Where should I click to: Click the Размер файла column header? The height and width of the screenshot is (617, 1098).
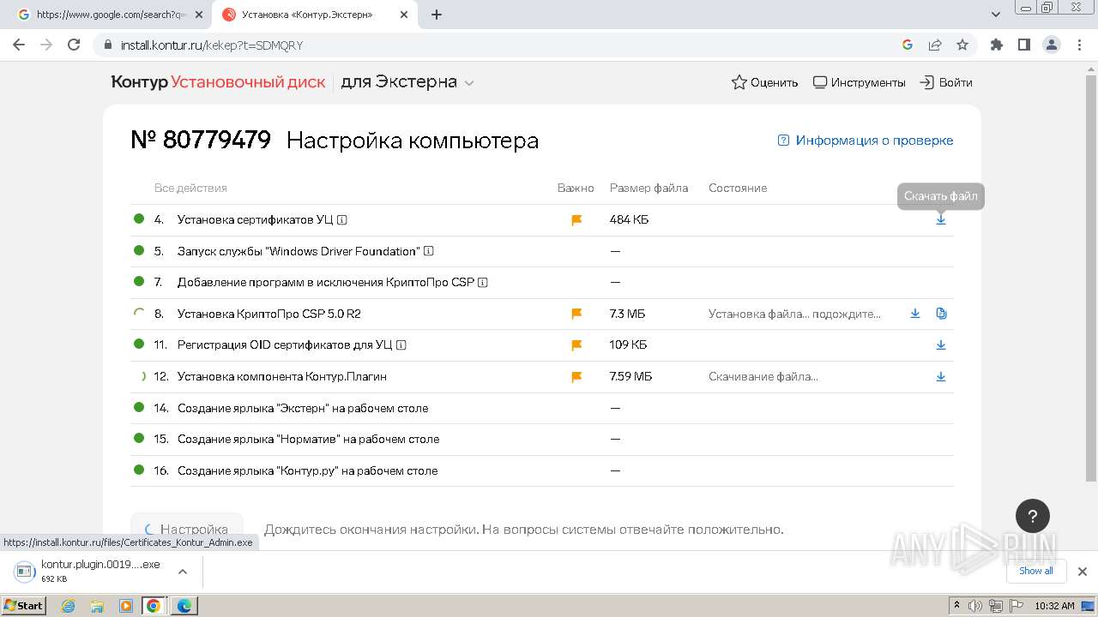tap(649, 188)
